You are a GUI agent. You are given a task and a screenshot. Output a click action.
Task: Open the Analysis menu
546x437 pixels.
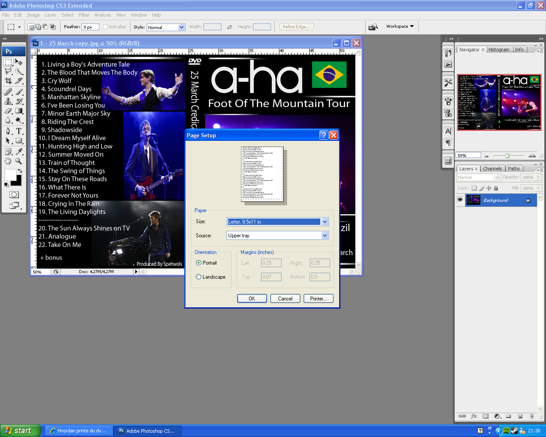pos(103,15)
